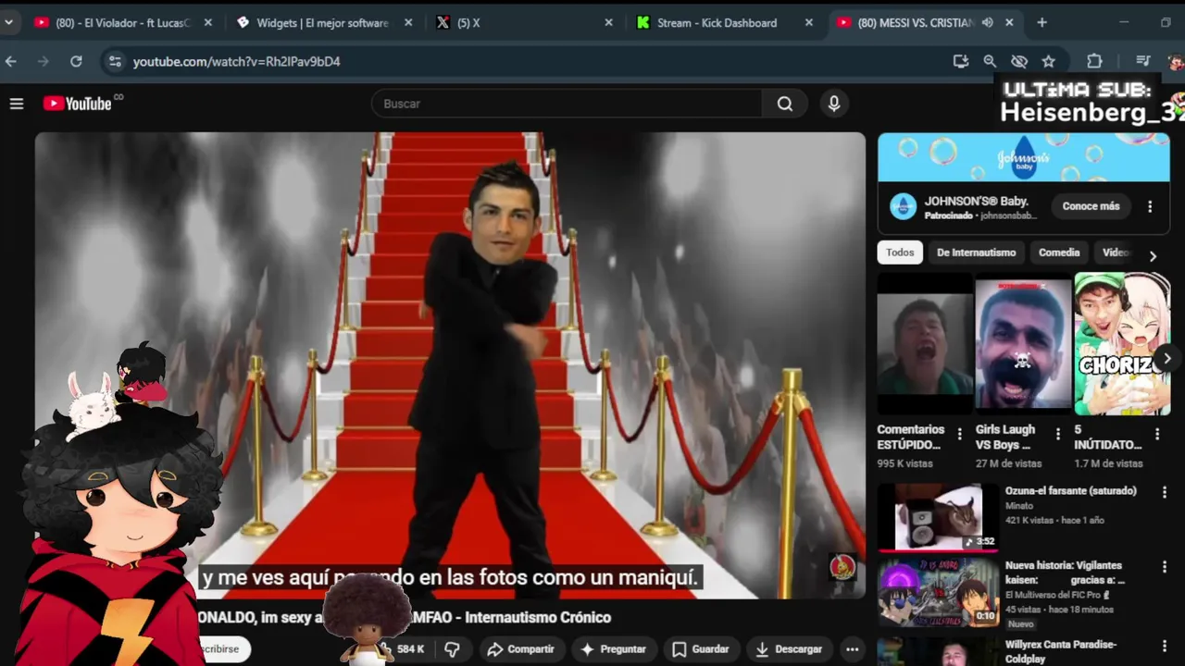
Task: Click the Guardar save button
Action: click(x=701, y=649)
